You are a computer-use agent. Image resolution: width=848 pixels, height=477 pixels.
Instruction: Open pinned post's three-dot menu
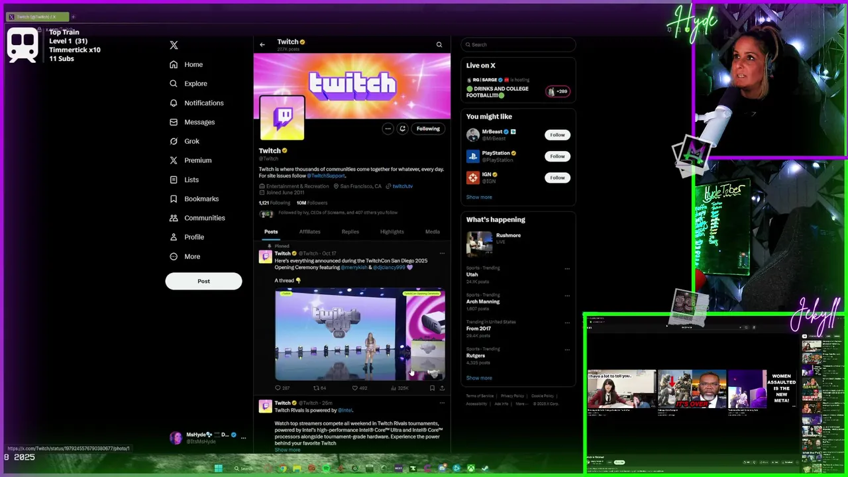pos(442,253)
